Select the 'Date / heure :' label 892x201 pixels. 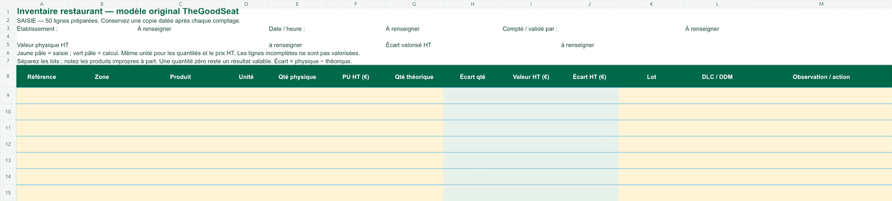(x=287, y=29)
